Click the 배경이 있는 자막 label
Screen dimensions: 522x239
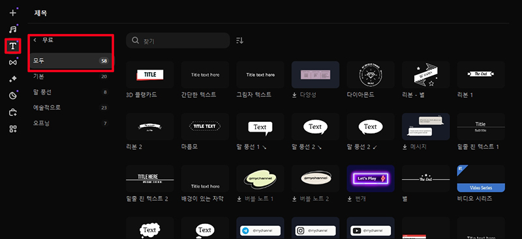[x=202, y=199]
